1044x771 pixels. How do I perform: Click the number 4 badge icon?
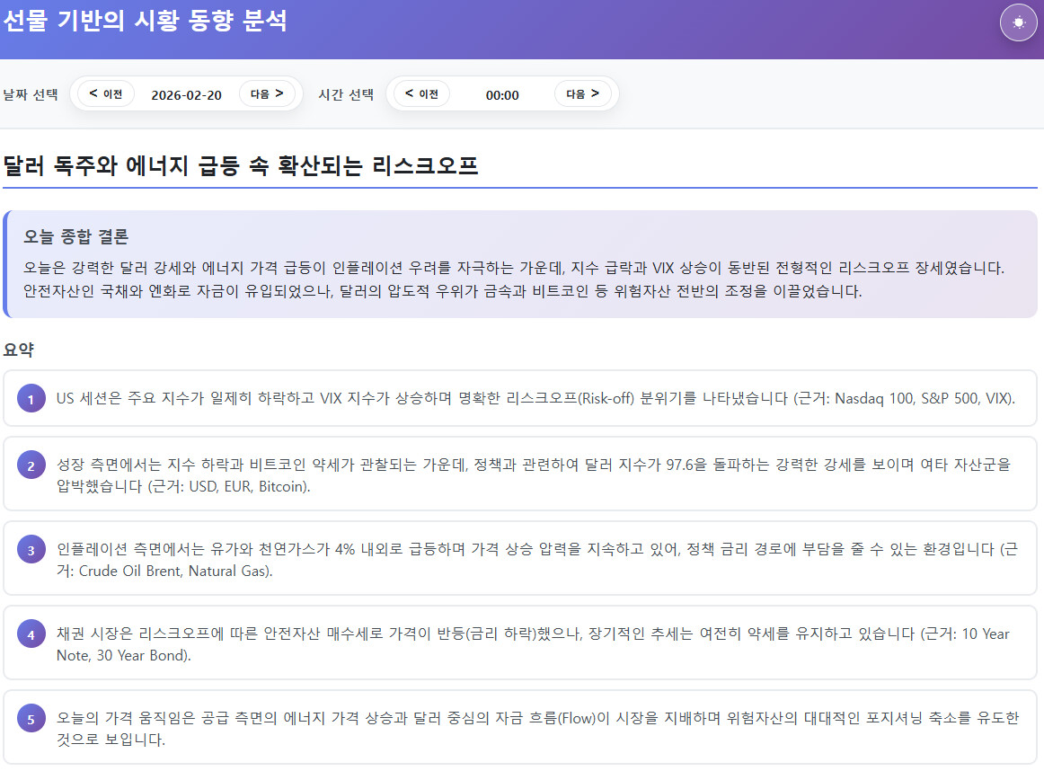pyautogui.click(x=31, y=634)
